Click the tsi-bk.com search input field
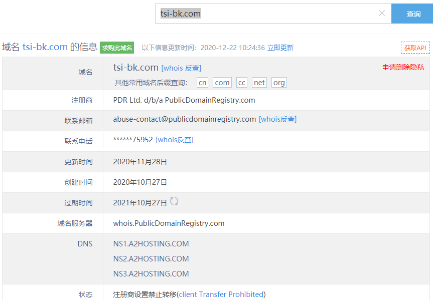433x301 pixels. click(x=266, y=14)
